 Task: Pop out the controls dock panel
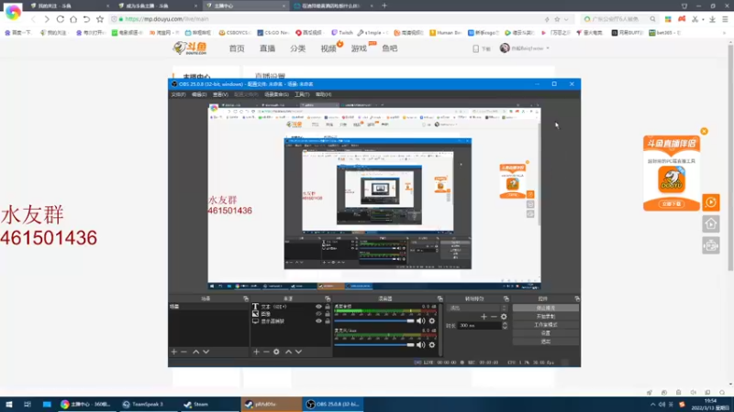click(577, 298)
